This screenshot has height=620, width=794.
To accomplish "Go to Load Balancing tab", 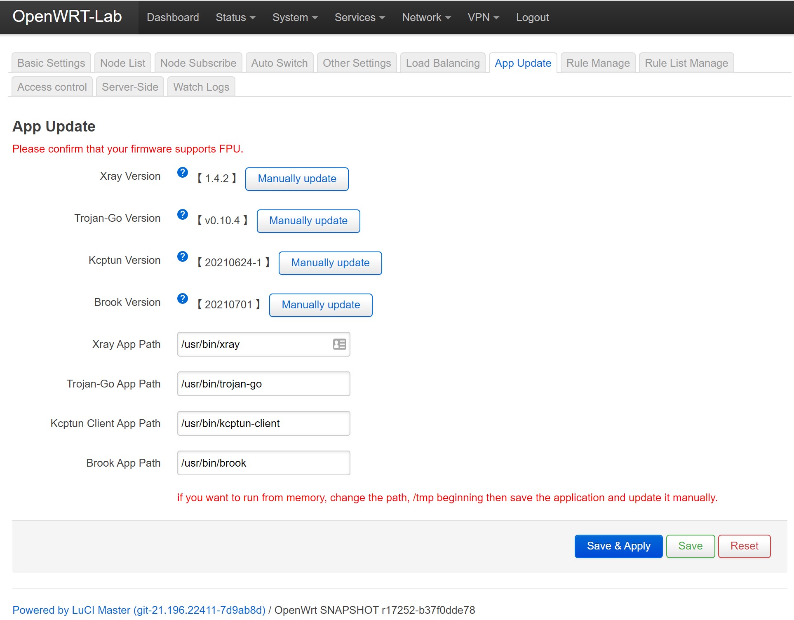I will coord(443,63).
